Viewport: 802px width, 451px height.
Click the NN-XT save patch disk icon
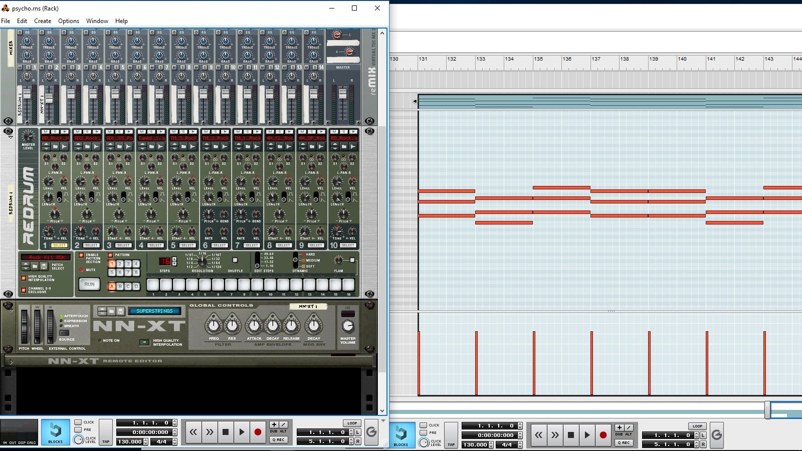120,311
